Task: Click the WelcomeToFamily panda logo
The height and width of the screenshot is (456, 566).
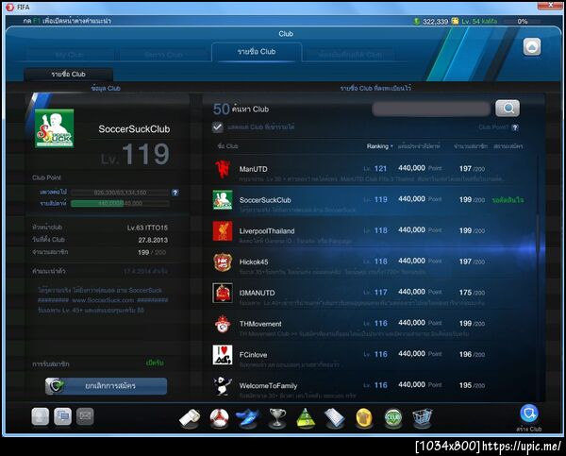Action: (223, 385)
